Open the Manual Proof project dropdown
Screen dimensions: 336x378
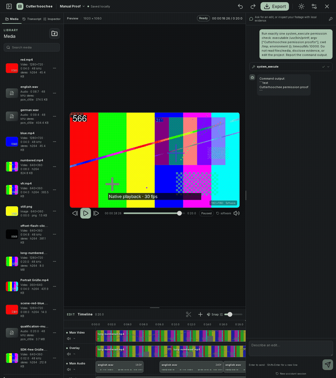pyautogui.click(x=72, y=7)
